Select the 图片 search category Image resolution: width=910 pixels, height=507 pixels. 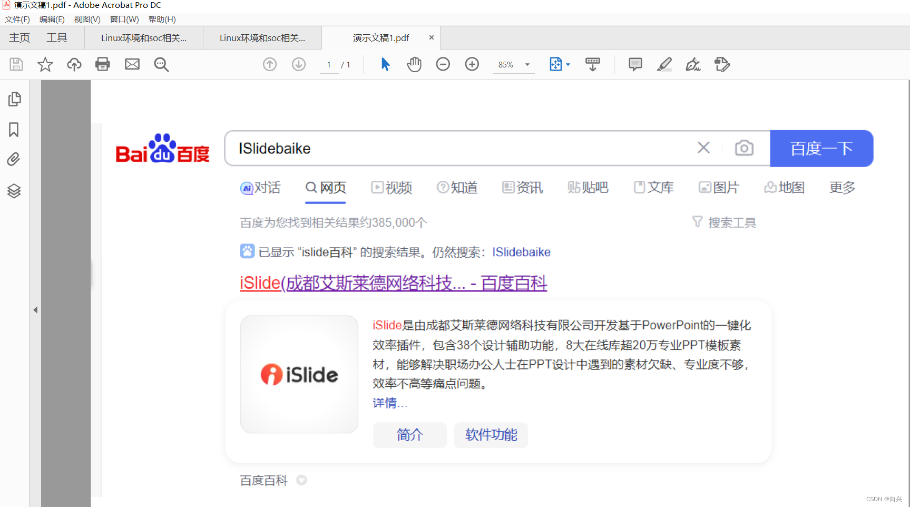point(719,188)
